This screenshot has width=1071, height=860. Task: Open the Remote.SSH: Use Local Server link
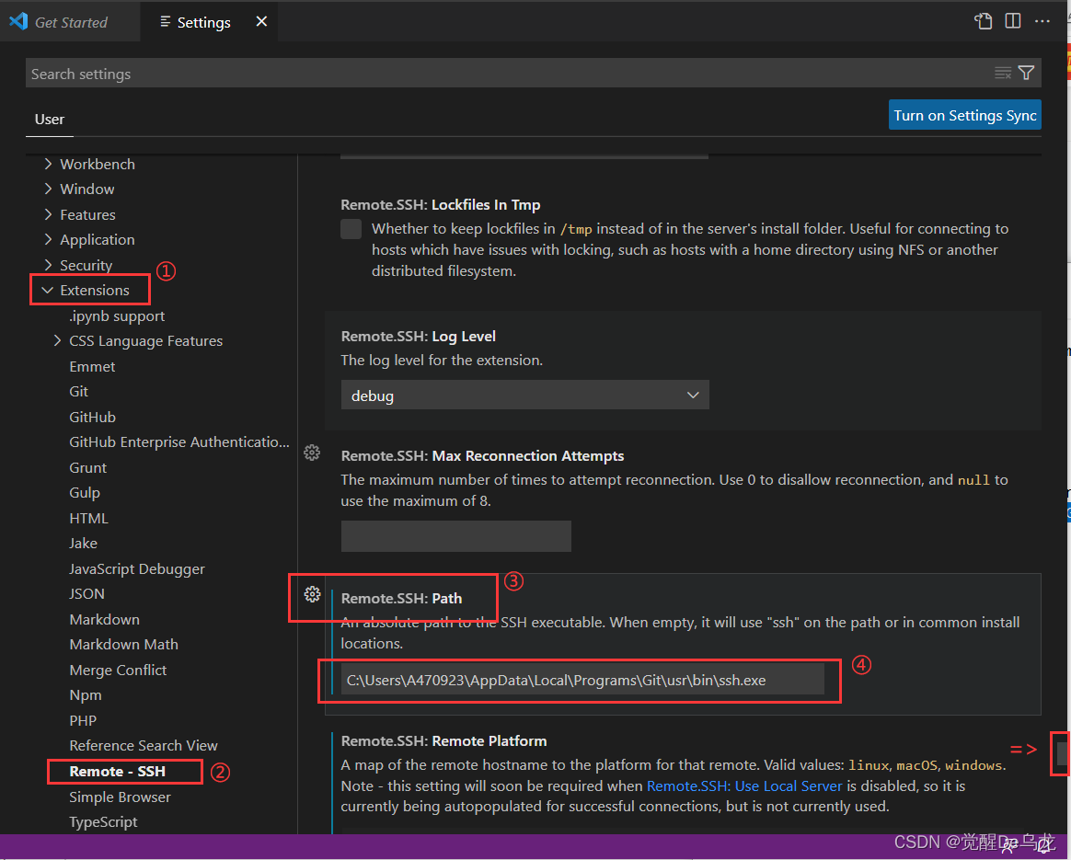coord(745,785)
